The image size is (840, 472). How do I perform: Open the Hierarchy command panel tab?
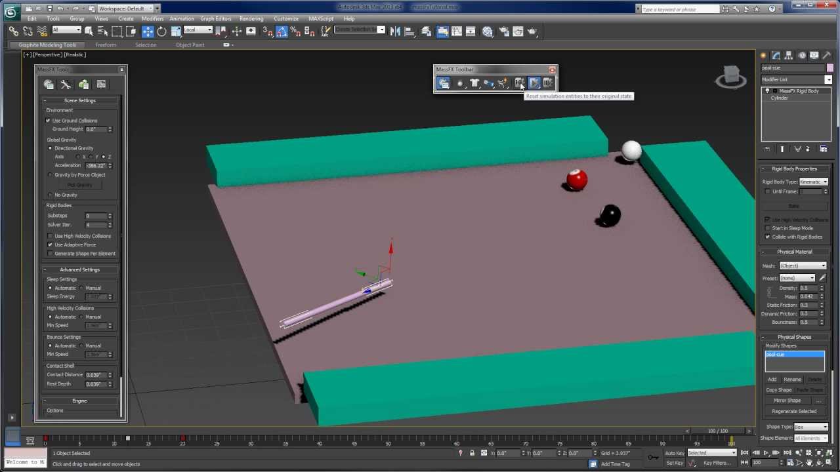pyautogui.click(x=789, y=56)
